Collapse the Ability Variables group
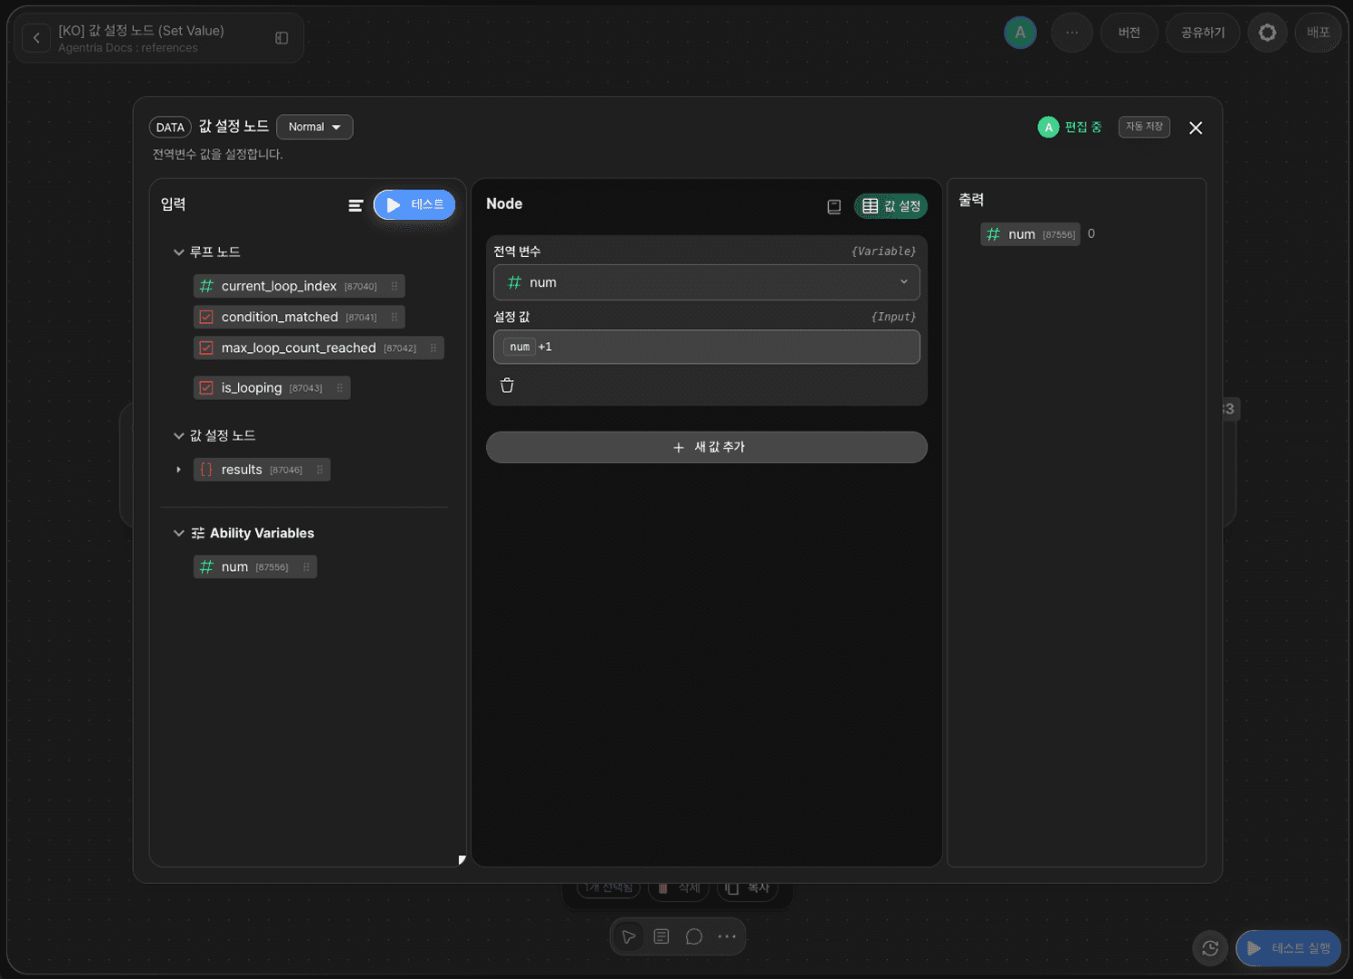Screen dimensions: 1353x979 coord(178,534)
